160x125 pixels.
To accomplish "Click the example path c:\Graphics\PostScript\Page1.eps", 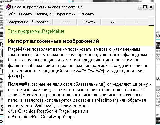I will point(42,117).
